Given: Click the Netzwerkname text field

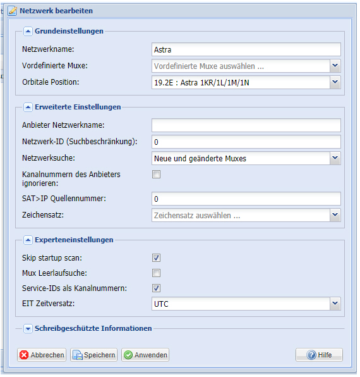Looking at the screenshot, I should pyautogui.click(x=246, y=49).
